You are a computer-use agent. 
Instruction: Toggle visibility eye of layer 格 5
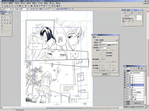click(x=125, y=78)
